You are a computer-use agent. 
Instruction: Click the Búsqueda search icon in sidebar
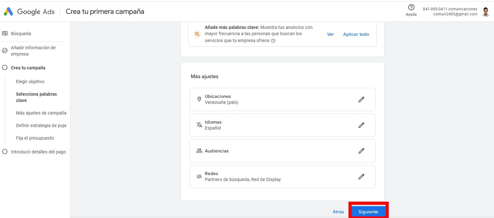(5, 33)
